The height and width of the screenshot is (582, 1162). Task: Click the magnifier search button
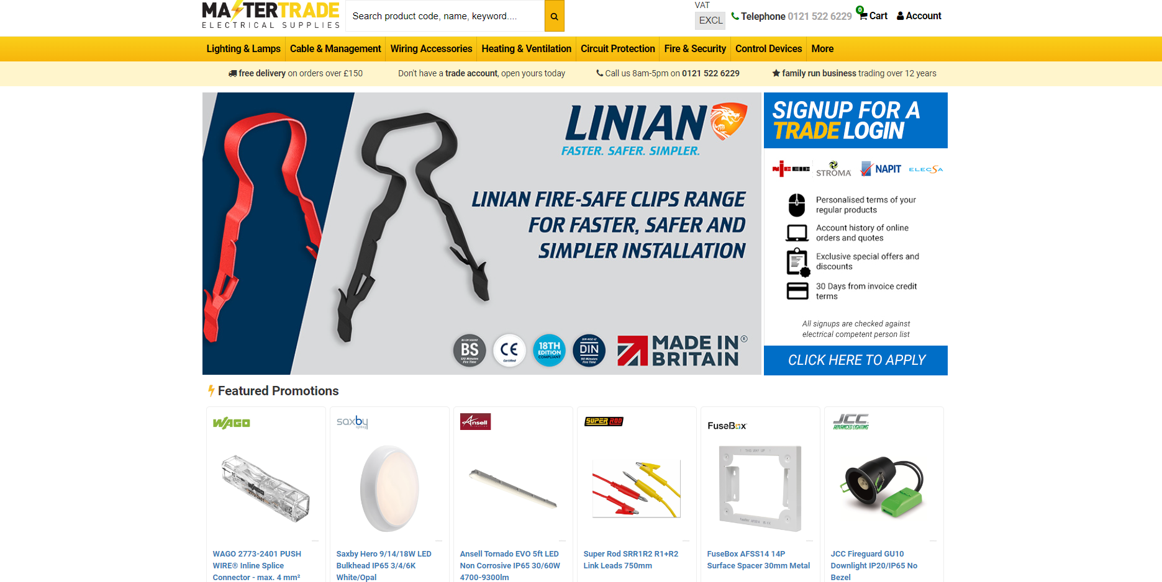coord(554,16)
